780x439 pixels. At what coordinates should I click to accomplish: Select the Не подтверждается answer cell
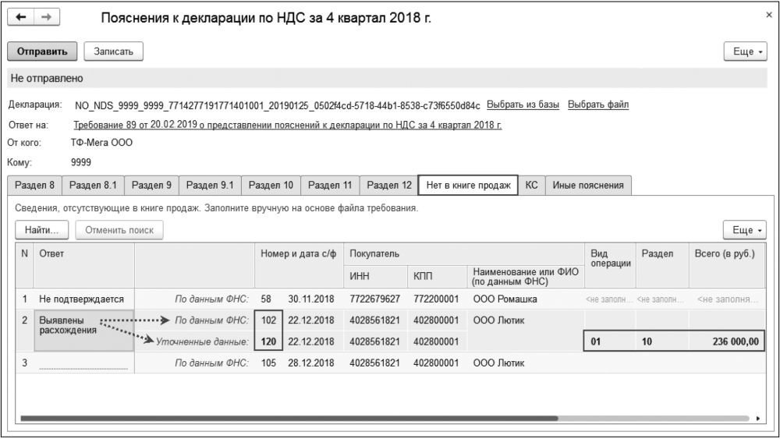[82, 299]
